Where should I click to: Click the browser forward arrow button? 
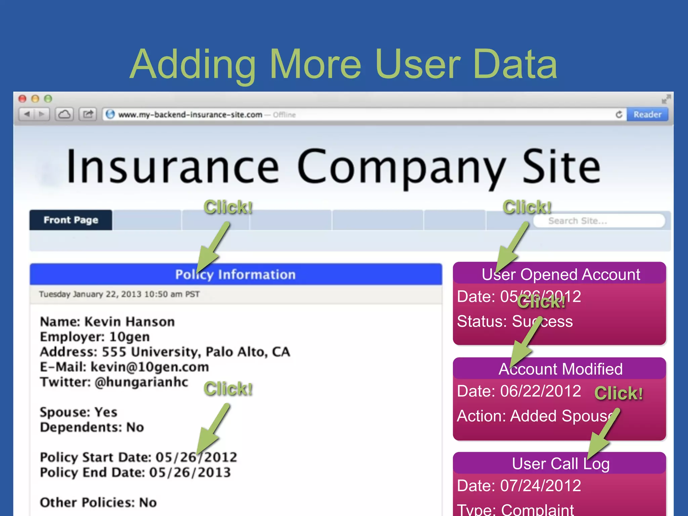coord(42,114)
